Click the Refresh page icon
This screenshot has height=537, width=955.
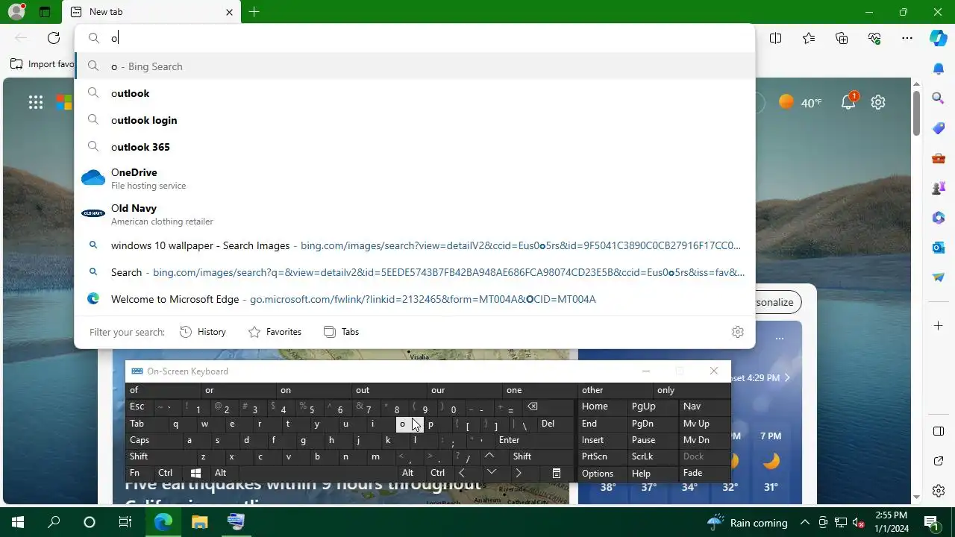click(x=54, y=38)
